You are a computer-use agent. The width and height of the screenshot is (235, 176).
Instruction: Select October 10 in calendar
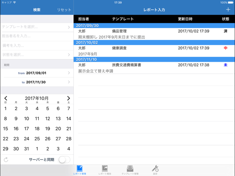pyautogui.click(x=26, y=119)
